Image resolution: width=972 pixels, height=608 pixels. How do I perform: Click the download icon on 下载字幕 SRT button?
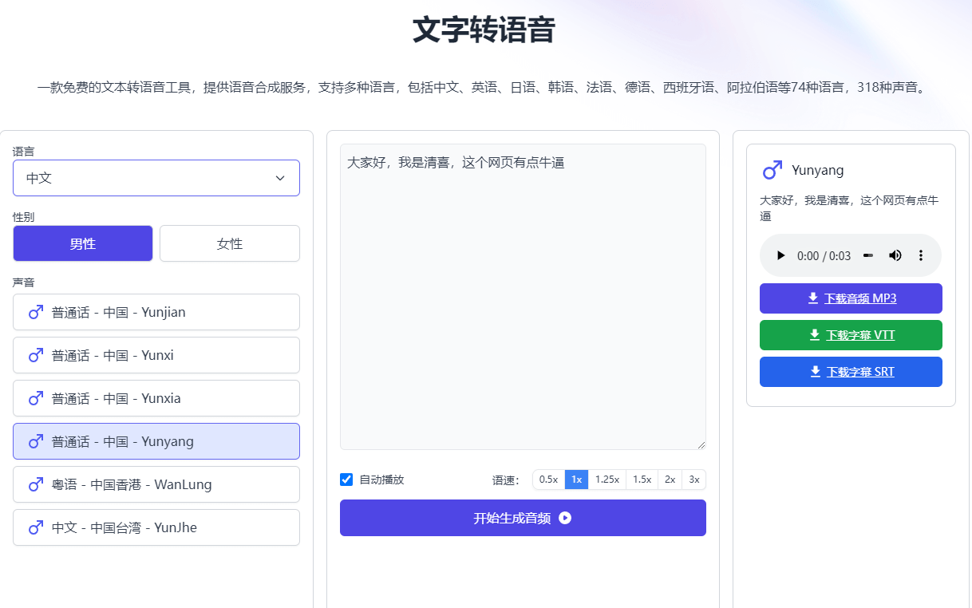click(x=814, y=371)
